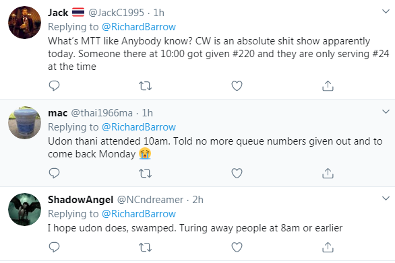The width and height of the screenshot is (395, 263).
Task: Expand the options chevron on mac's tweet
Action: (x=386, y=112)
